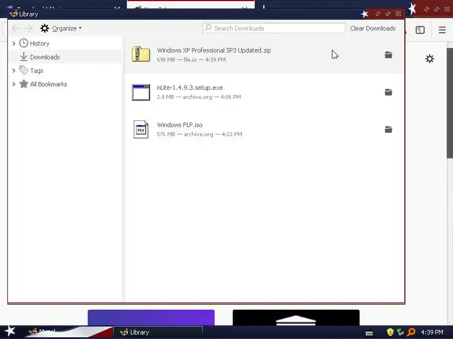453x339 pixels.
Task: Select Downloads in the sidebar
Action: pyautogui.click(x=45, y=57)
